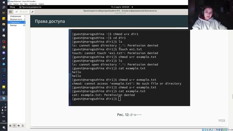Viewport: 233px width, 131px height.
Task: Click the VirtualBox hard disk status indicator
Action: coord(203,130)
